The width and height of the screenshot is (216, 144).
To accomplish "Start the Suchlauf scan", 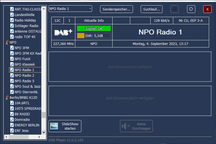I will pos(151,9).
